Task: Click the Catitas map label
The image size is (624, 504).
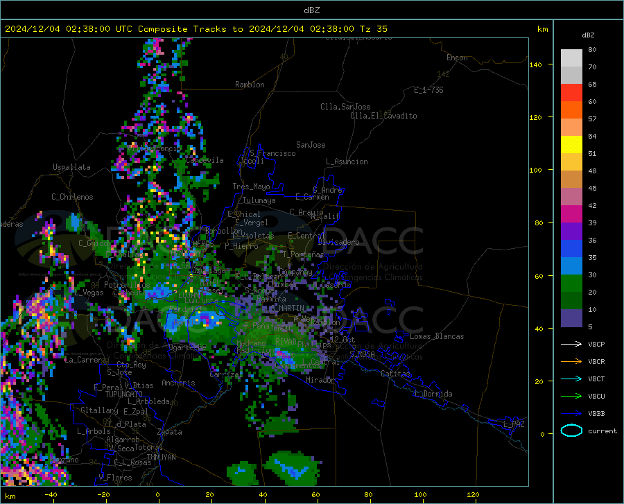Action: (x=395, y=374)
